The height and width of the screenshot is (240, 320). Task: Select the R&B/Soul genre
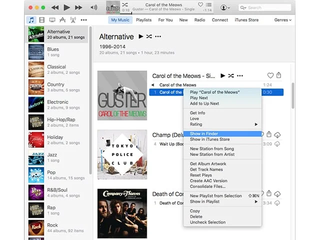pyautogui.click(x=56, y=192)
